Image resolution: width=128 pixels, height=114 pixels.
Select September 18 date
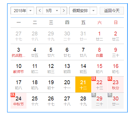point(35,84)
